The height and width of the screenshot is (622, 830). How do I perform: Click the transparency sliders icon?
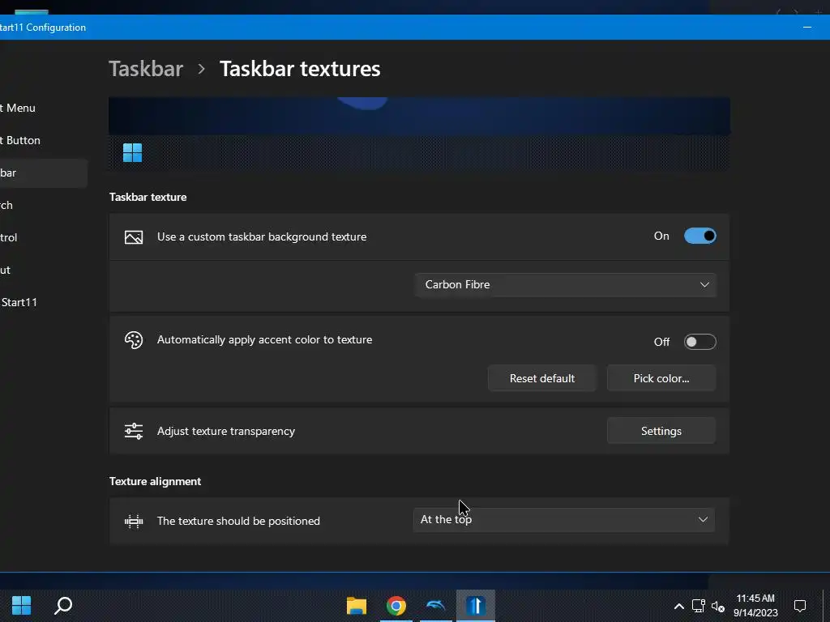(x=134, y=431)
